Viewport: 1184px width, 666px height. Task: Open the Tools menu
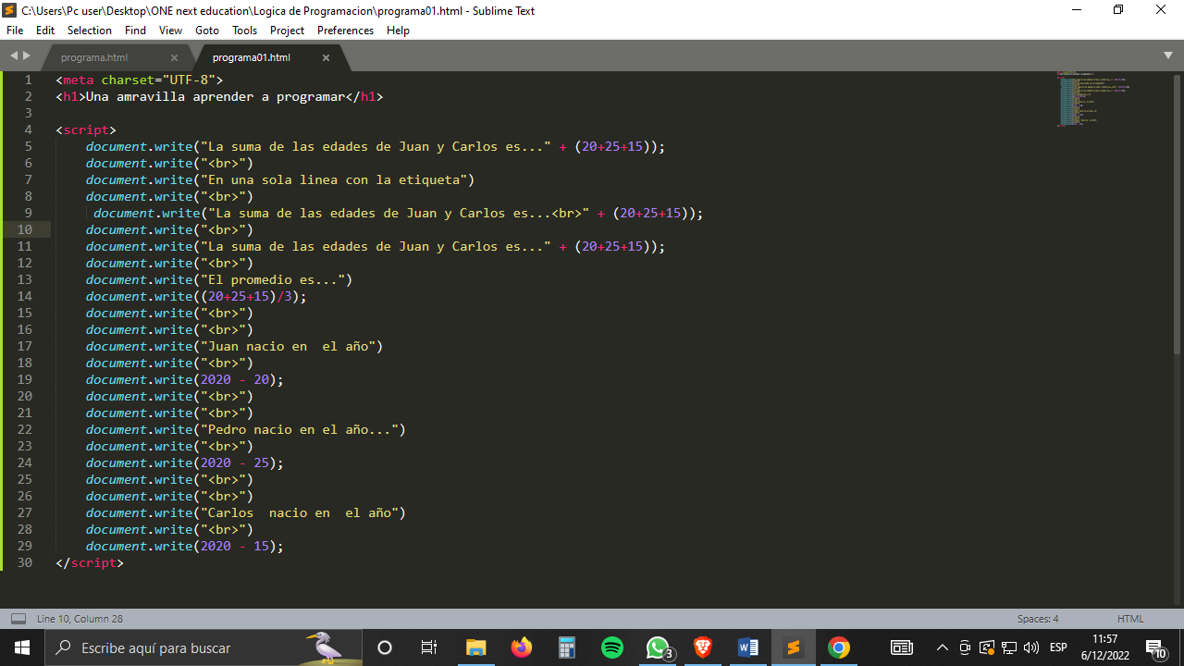coord(244,31)
